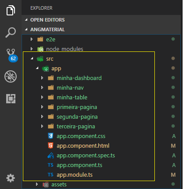Open the Extensions icon in activity bar

tap(11, 98)
